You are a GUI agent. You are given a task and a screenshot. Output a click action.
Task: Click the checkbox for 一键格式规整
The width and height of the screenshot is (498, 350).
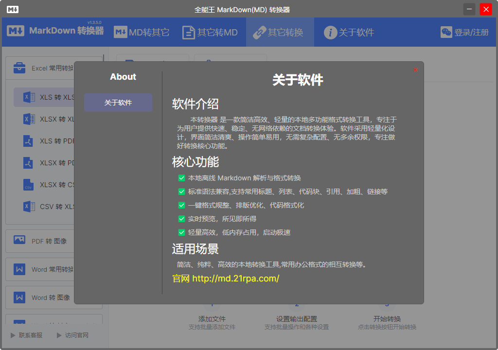[x=182, y=205]
